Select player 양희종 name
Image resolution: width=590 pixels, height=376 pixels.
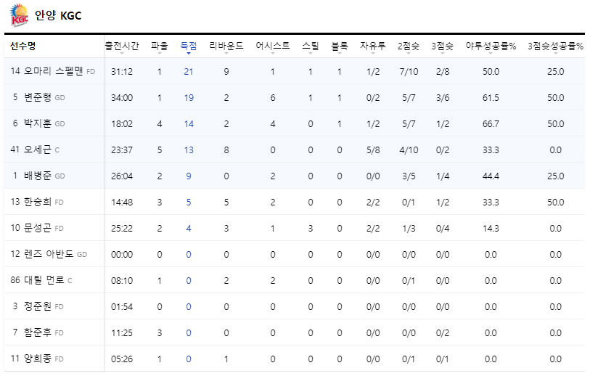[x=38, y=359]
